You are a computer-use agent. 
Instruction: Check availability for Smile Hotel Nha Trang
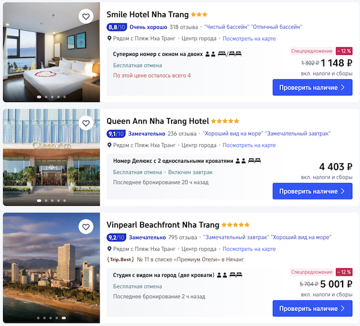pyautogui.click(x=313, y=87)
